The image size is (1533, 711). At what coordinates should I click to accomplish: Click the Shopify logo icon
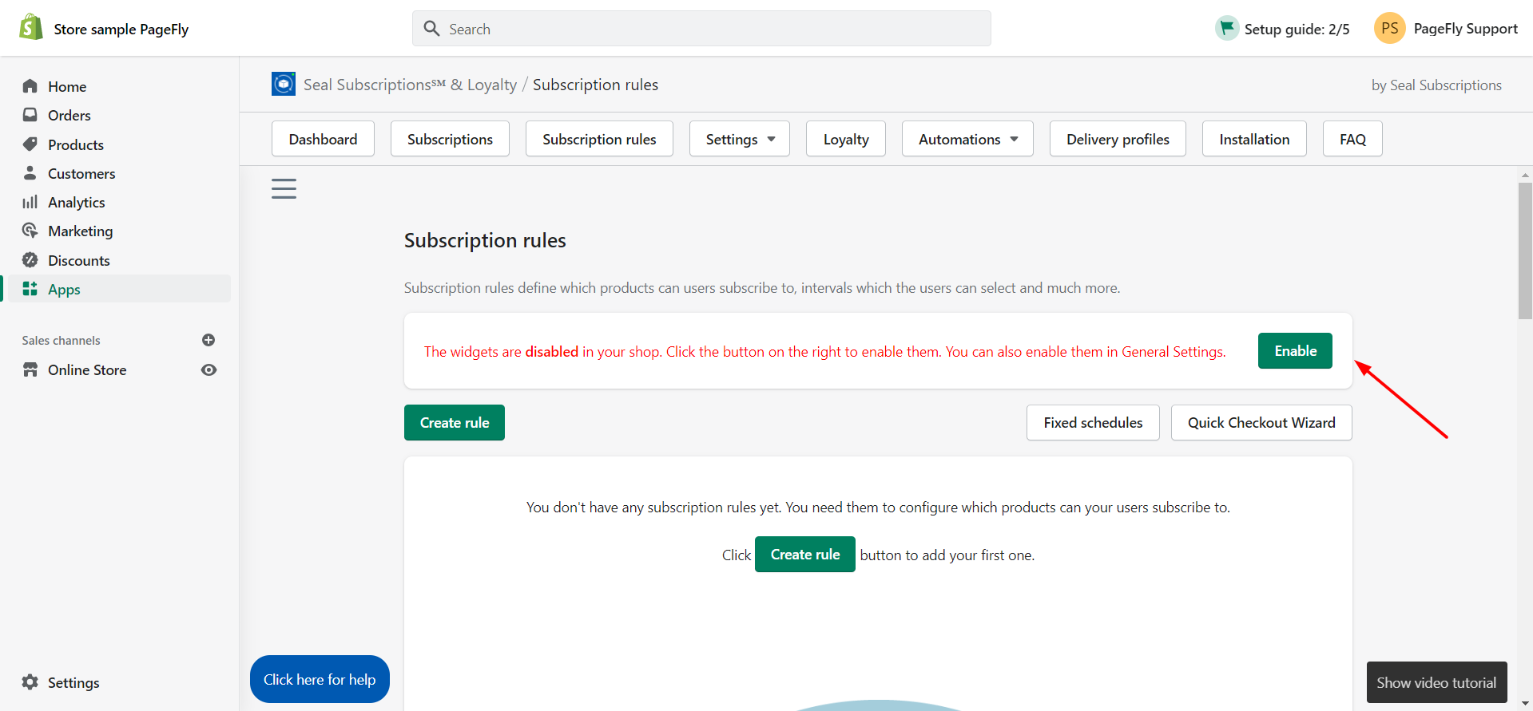click(31, 28)
